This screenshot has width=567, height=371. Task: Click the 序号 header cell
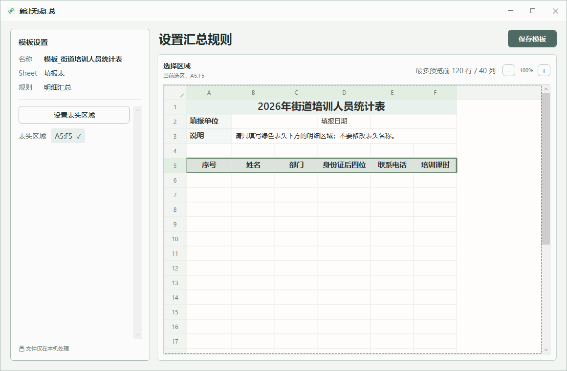tap(209, 165)
